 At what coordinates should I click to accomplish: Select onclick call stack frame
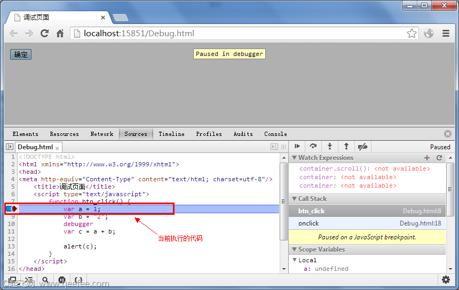pyautogui.click(x=367, y=223)
